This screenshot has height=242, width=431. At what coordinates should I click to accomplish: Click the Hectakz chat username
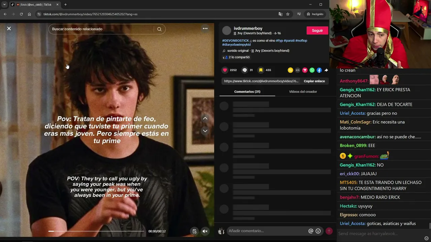(x=348, y=206)
